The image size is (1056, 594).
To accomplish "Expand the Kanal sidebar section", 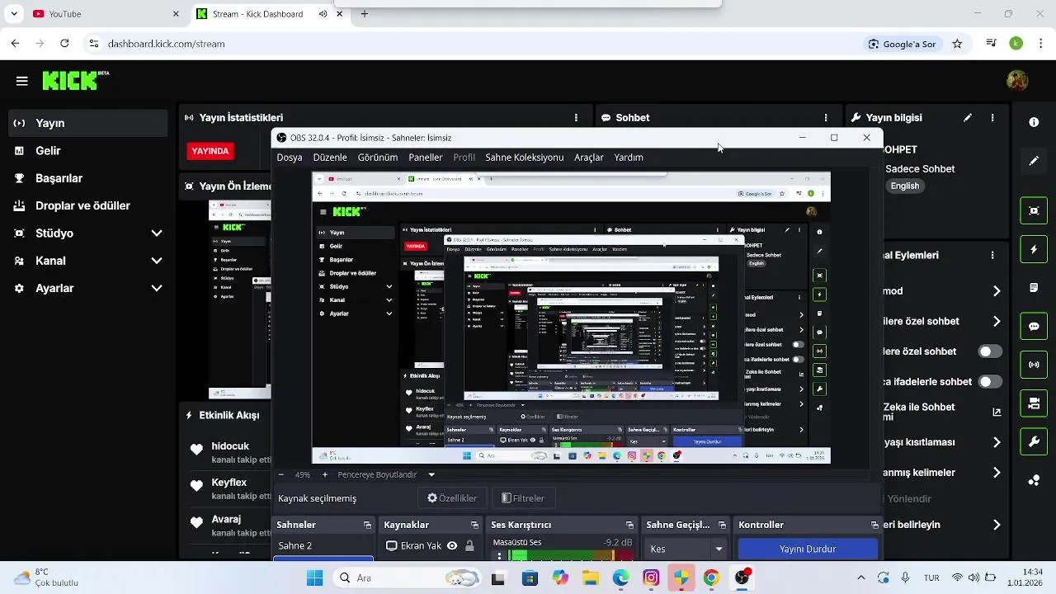I will (157, 261).
